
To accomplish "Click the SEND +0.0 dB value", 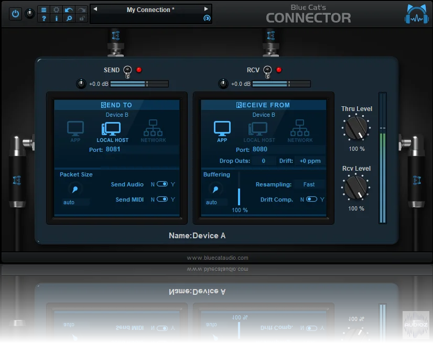I will coord(99,84).
